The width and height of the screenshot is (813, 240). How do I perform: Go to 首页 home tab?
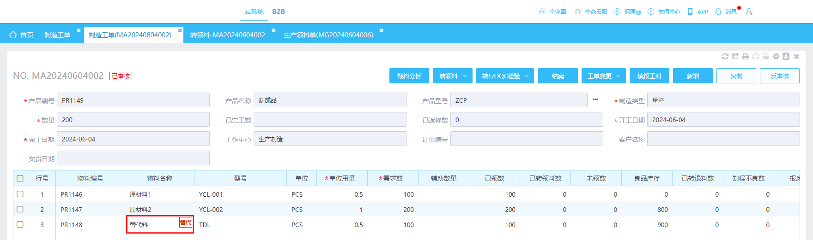(x=21, y=35)
